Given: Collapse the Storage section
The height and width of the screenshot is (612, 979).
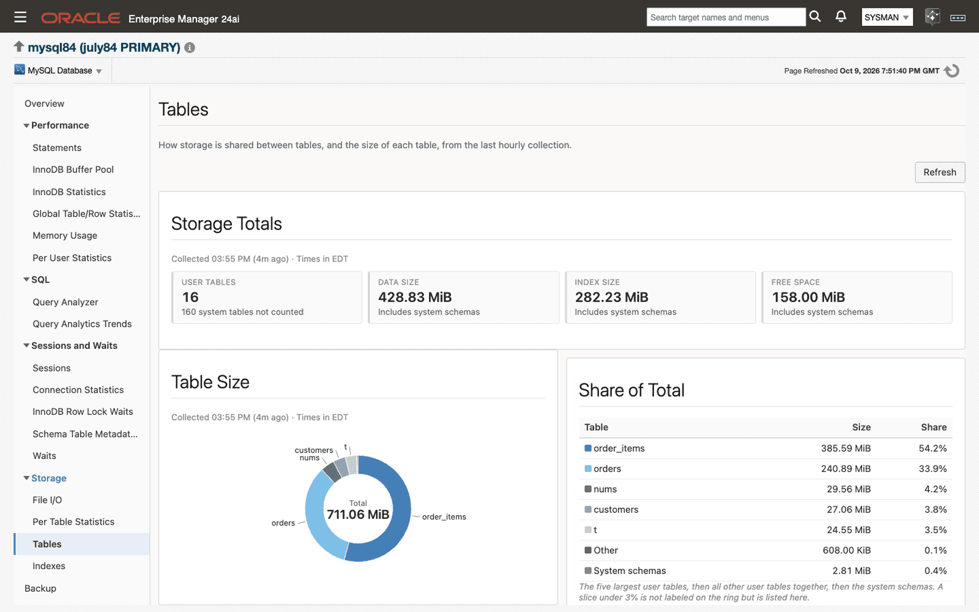Looking at the screenshot, I should point(26,478).
